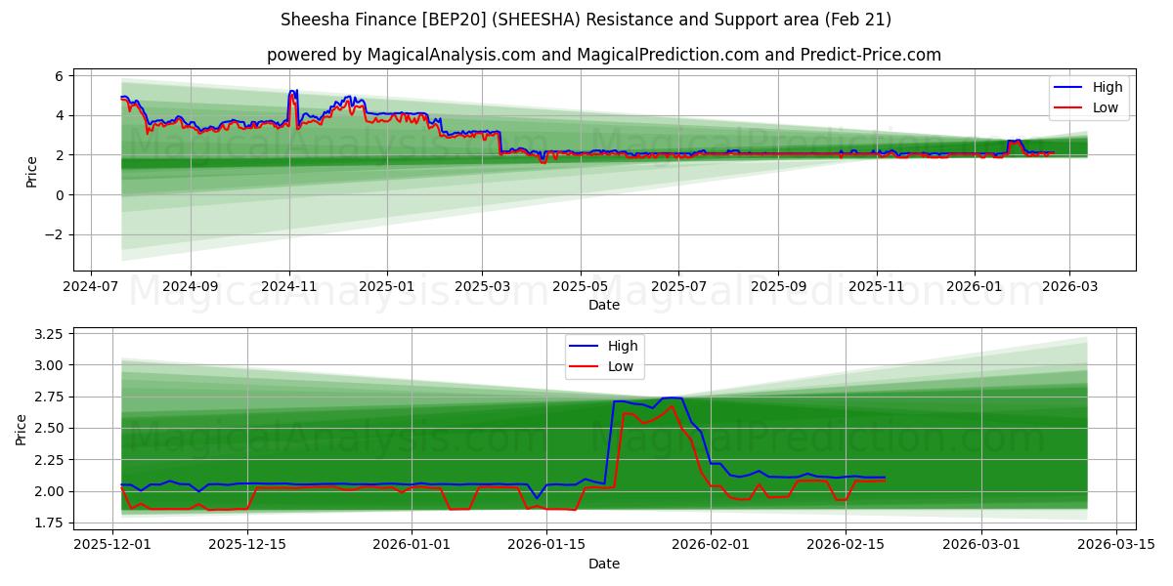The width and height of the screenshot is (1173, 586).
Task: Click the '2026-01-15' tick label on bottom chart
Action: [x=544, y=547]
